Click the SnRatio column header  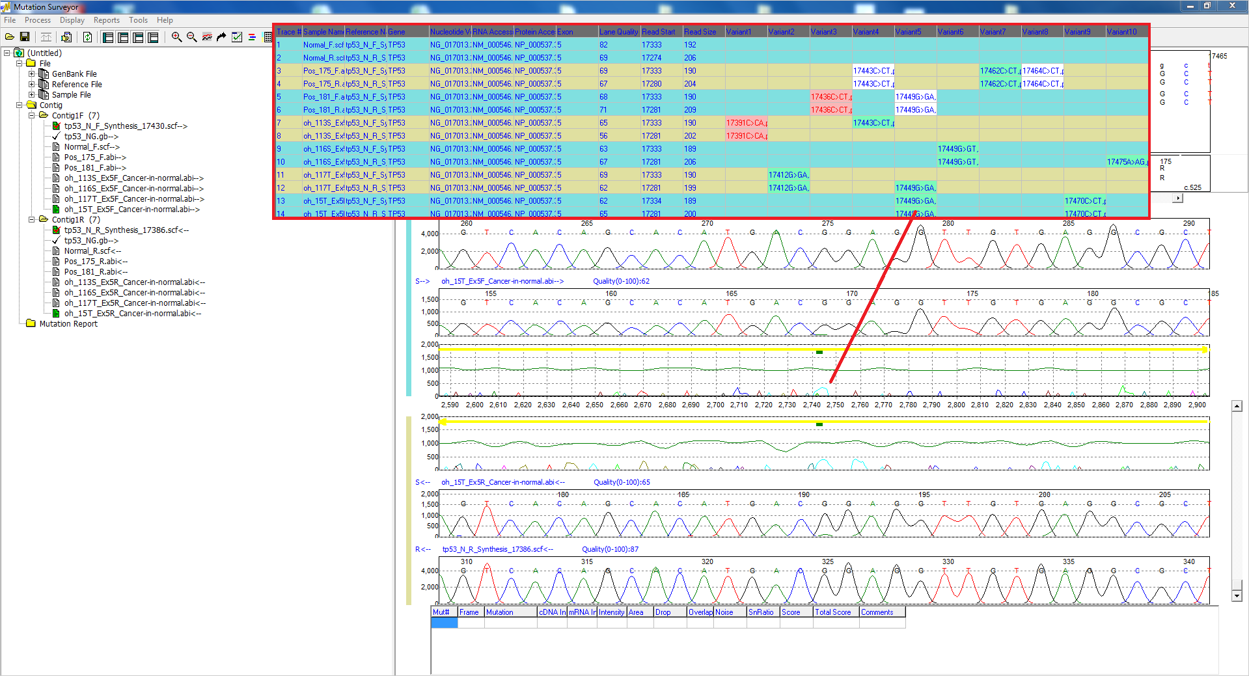[763, 612]
